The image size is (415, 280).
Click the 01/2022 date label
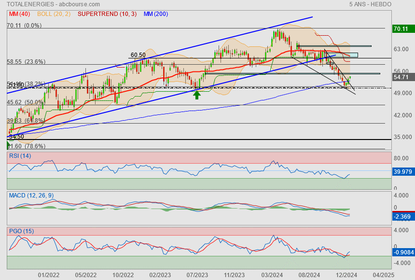click(48, 275)
